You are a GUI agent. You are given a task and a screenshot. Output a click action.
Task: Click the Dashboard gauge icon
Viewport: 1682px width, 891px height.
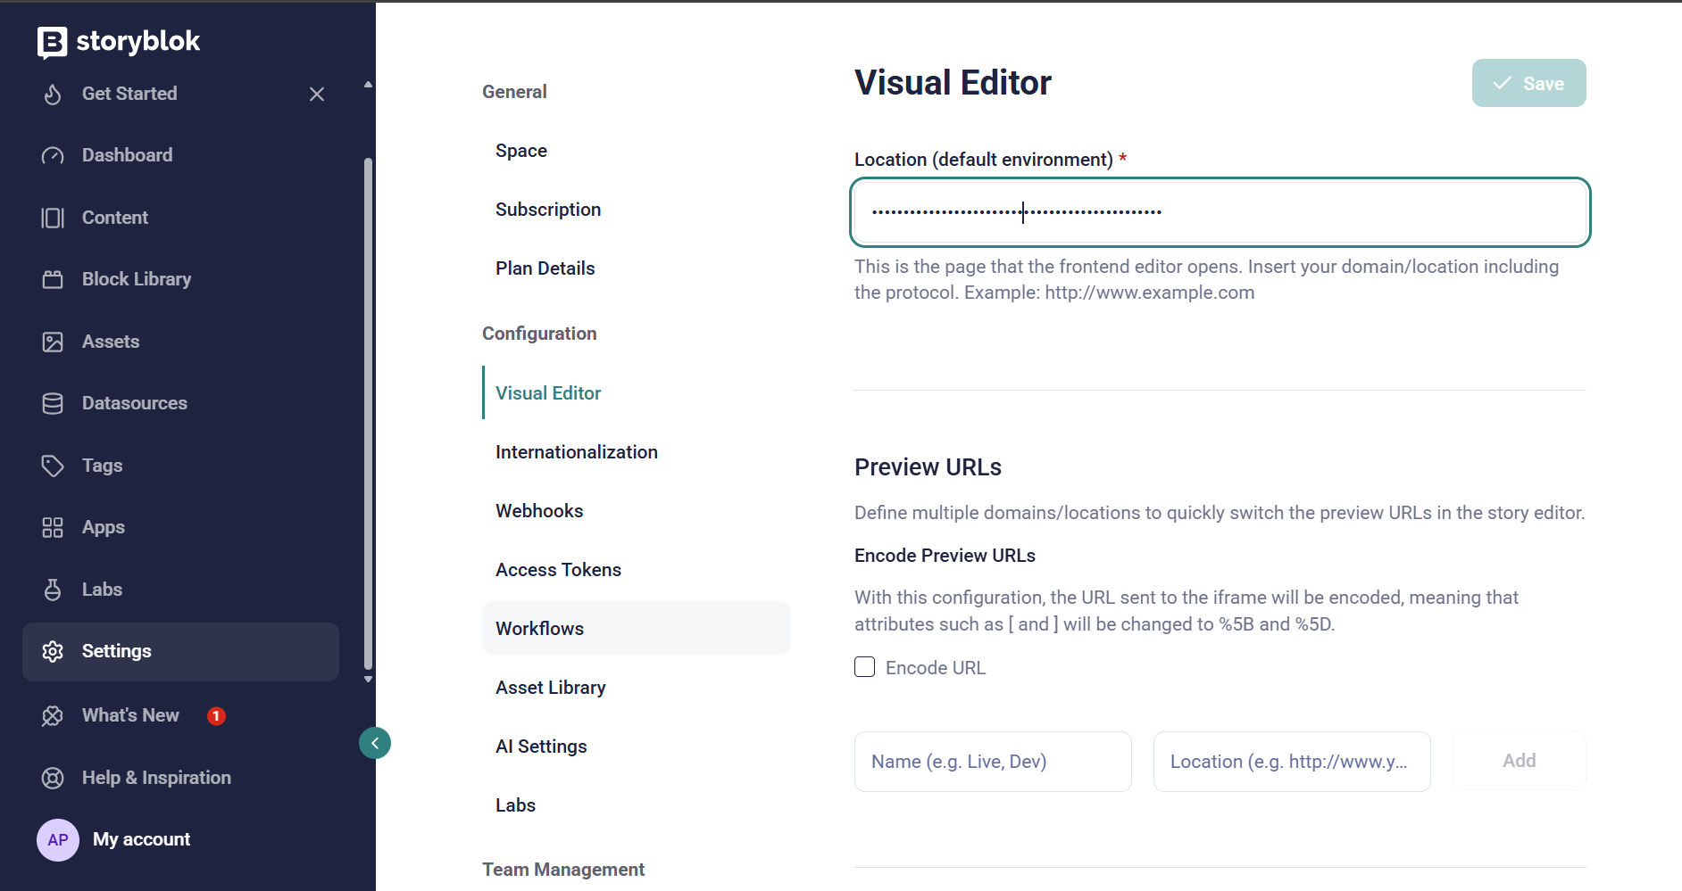pyautogui.click(x=53, y=156)
